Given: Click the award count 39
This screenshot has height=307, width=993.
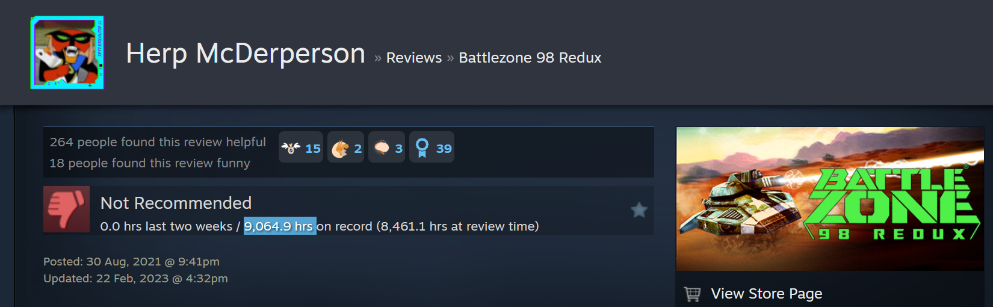Looking at the screenshot, I should 444,149.
